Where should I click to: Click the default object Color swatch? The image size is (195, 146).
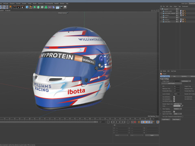point(177,106)
